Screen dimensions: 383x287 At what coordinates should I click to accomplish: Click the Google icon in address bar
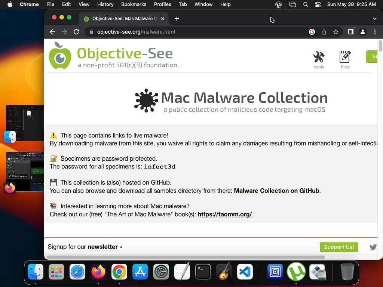click(312, 32)
